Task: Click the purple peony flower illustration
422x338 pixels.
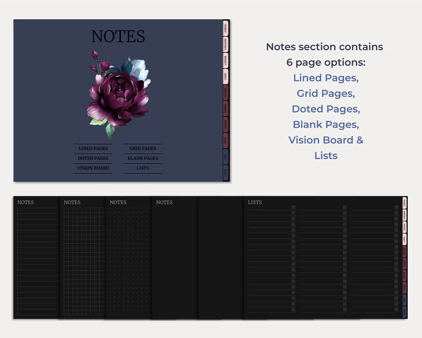Action: click(118, 94)
